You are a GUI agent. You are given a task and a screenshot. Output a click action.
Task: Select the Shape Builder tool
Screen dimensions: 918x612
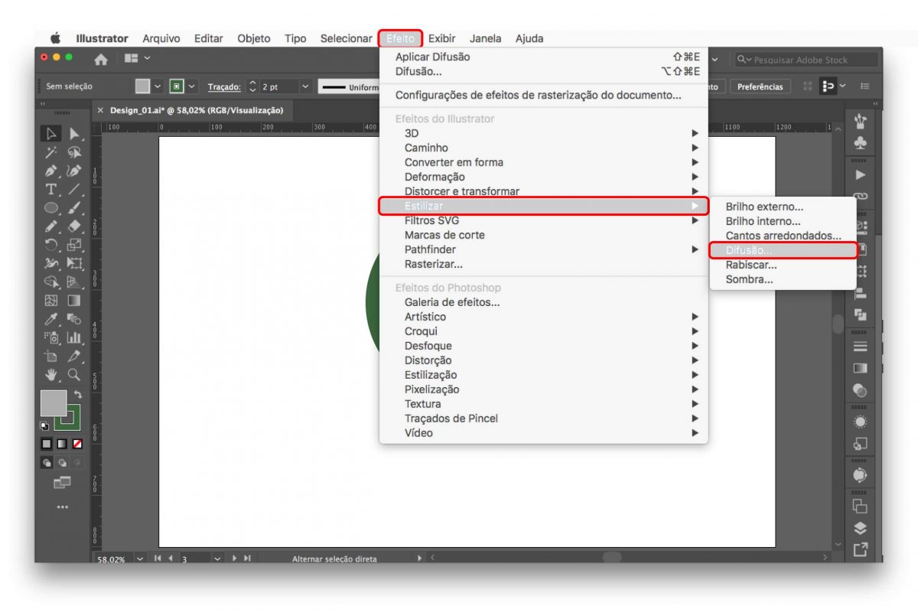[x=52, y=282]
